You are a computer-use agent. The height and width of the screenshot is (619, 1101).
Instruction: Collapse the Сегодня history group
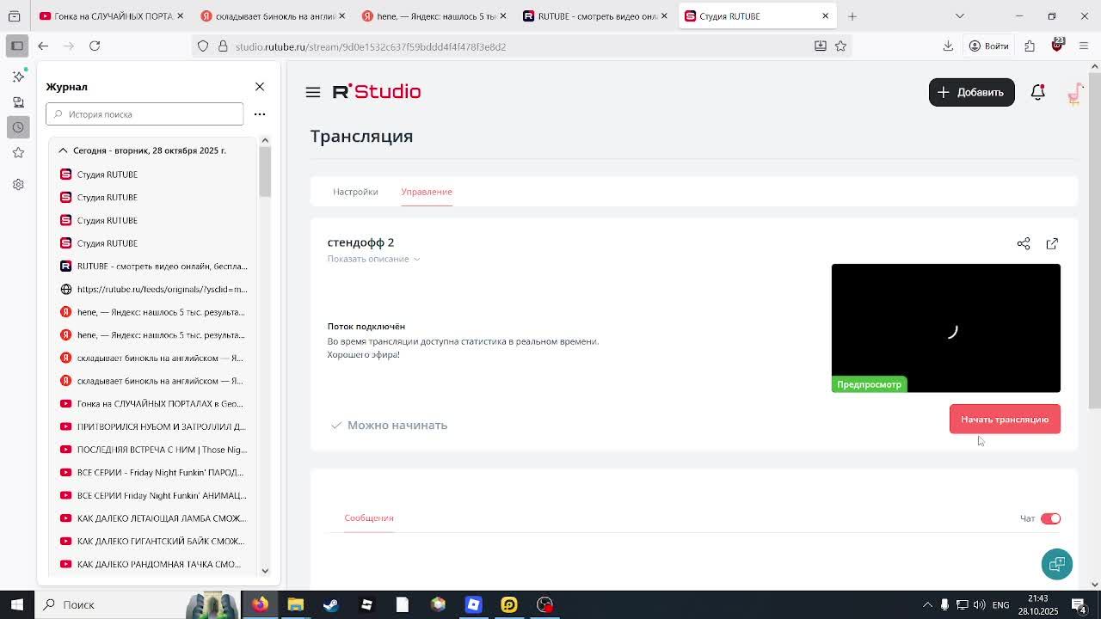pyautogui.click(x=141, y=150)
